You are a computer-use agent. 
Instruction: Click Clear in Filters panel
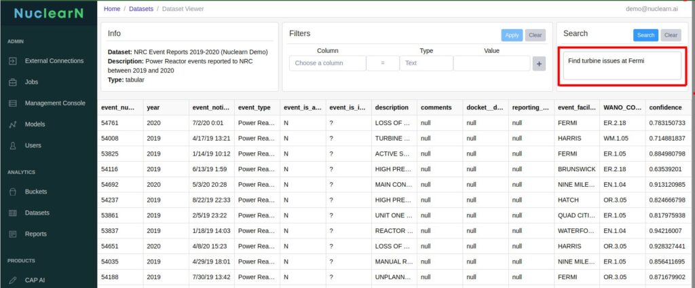point(536,35)
